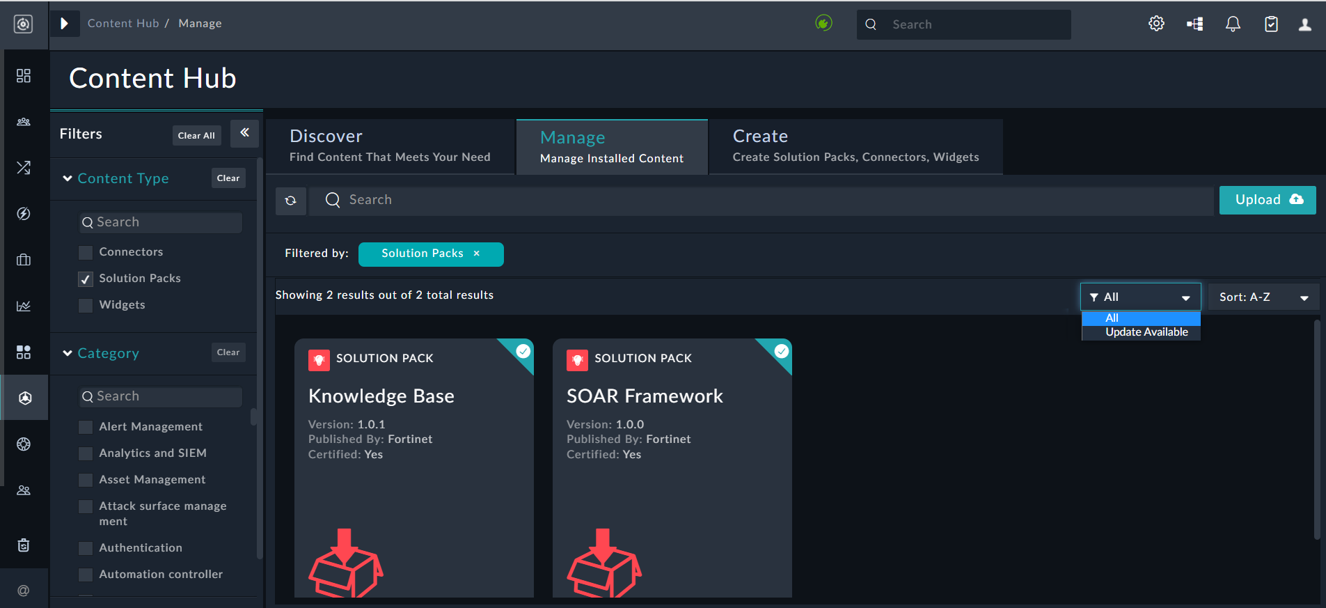Viewport: 1326px width, 608px height.
Task: Click the play arrow button beside the breadcrumb
Action: 65,24
